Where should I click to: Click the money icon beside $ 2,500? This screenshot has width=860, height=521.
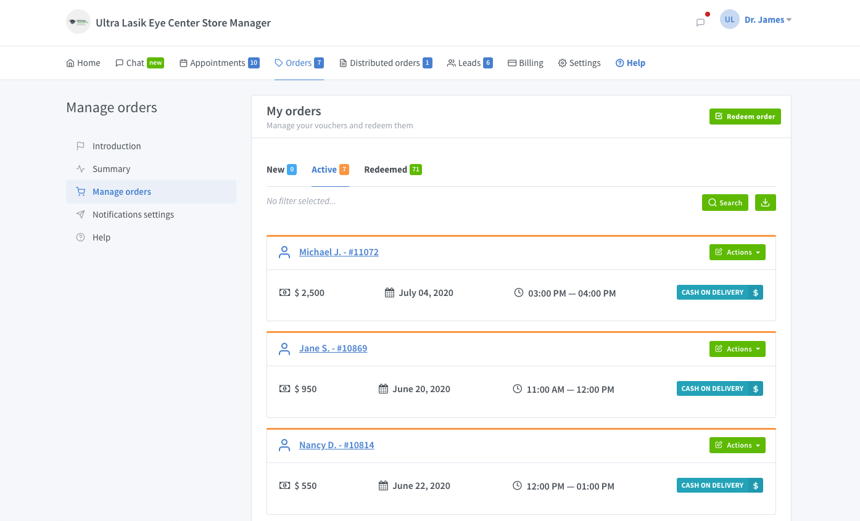(x=284, y=293)
